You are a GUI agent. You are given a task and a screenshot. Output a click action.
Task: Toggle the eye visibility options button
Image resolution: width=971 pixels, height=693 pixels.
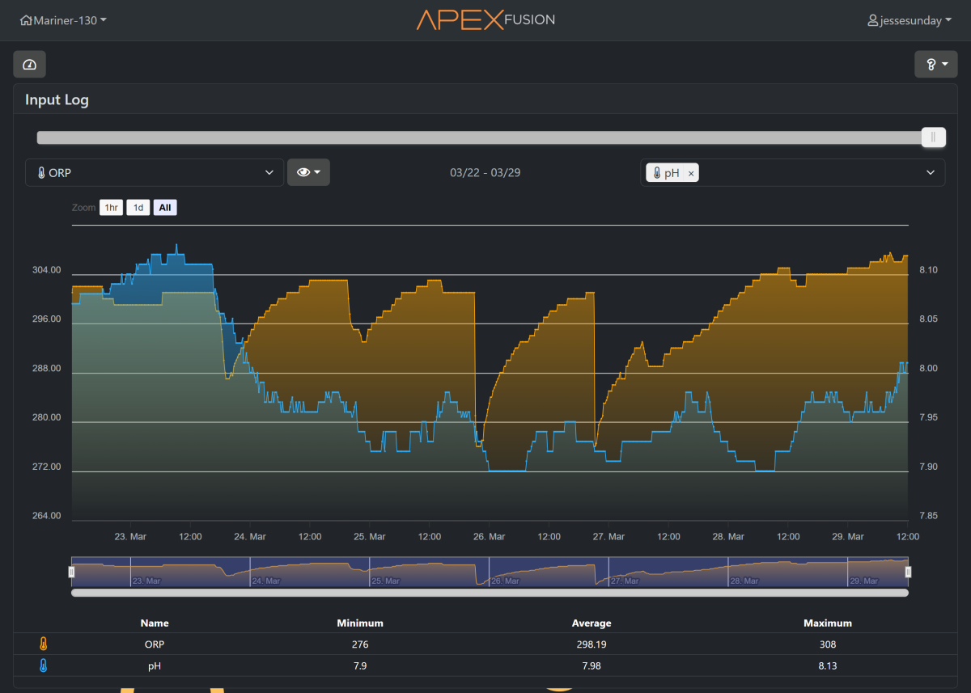(308, 172)
